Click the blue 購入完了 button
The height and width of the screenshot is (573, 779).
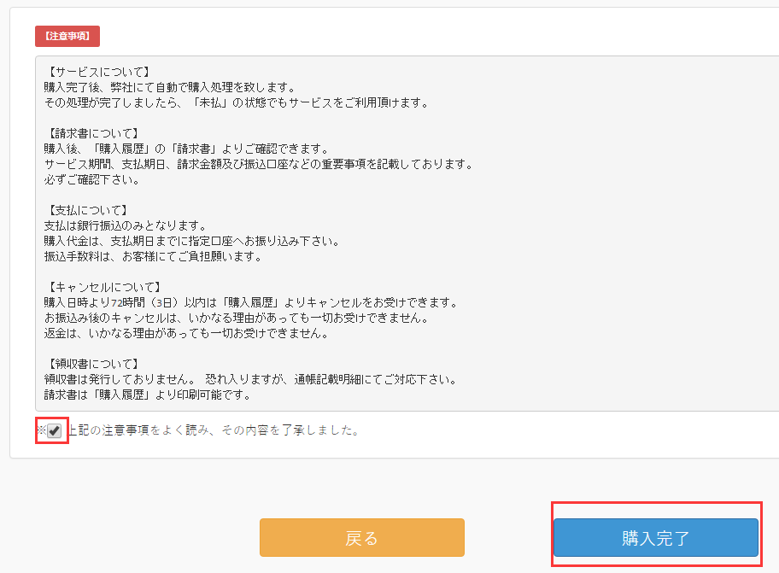[x=656, y=538]
